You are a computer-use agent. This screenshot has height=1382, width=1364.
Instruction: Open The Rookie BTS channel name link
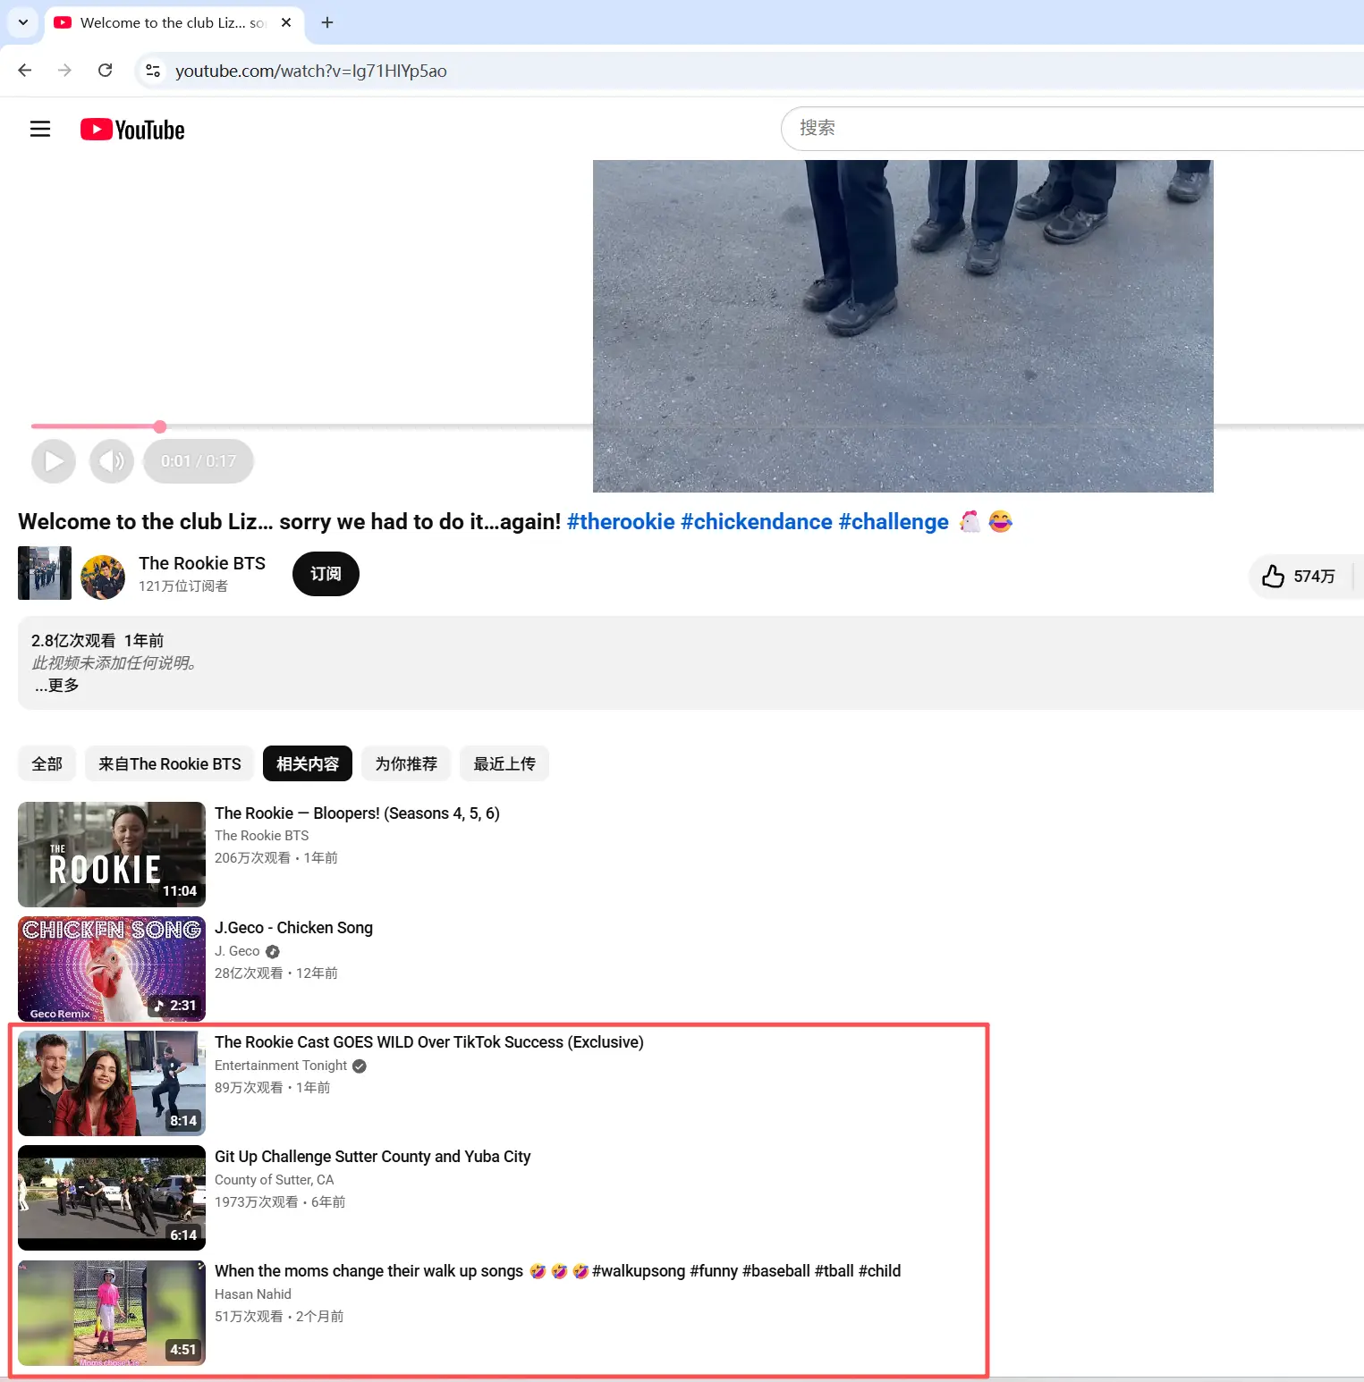tap(202, 563)
